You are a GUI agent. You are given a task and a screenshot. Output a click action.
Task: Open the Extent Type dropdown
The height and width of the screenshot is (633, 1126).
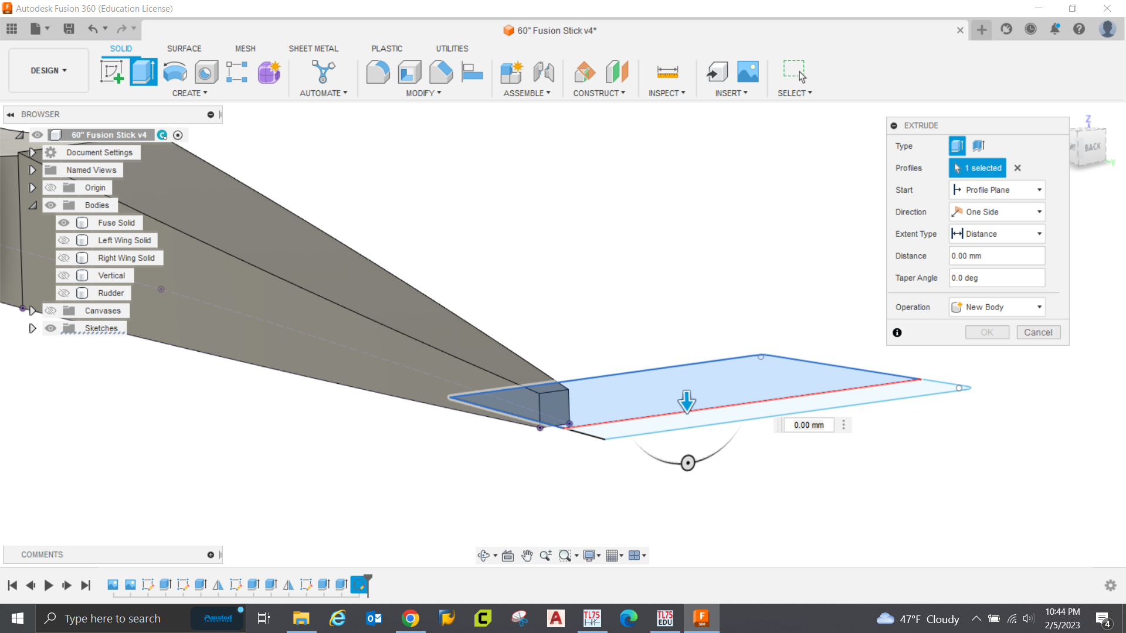click(x=997, y=234)
